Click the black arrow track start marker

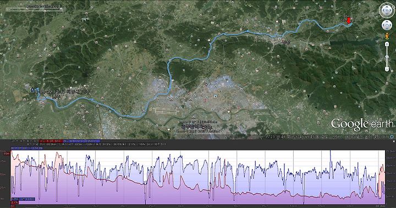click(33, 90)
